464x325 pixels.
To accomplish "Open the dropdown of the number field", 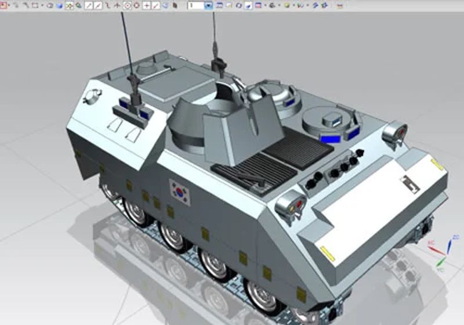I will pyautogui.click(x=208, y=6).
